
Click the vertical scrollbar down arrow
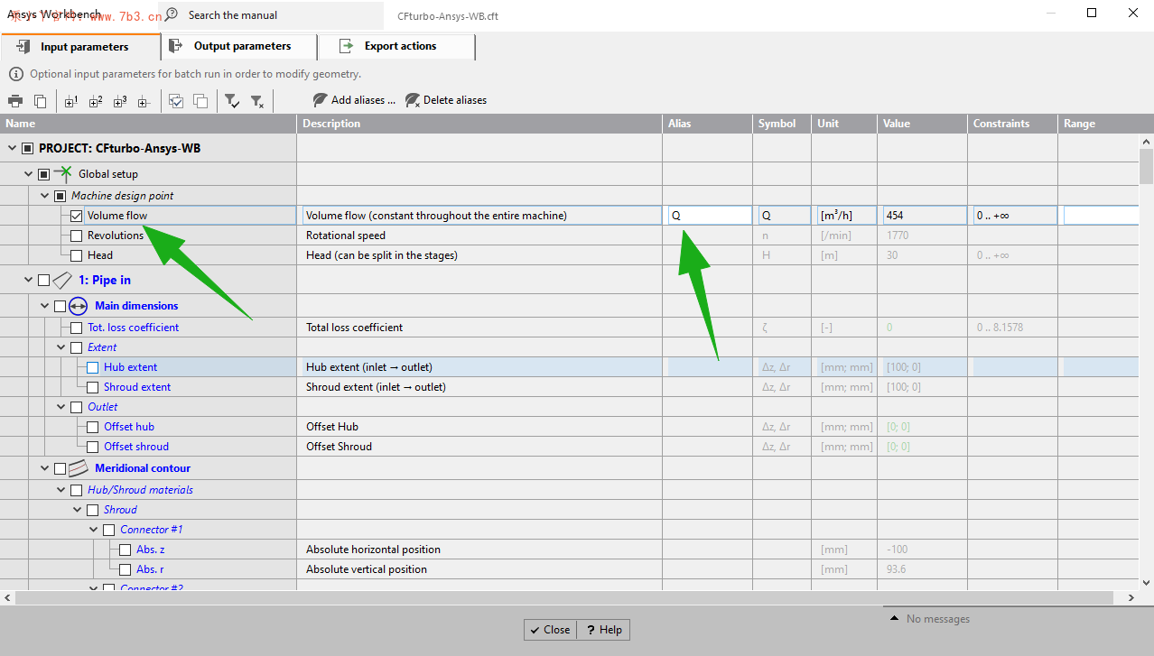pos(1146,582)
